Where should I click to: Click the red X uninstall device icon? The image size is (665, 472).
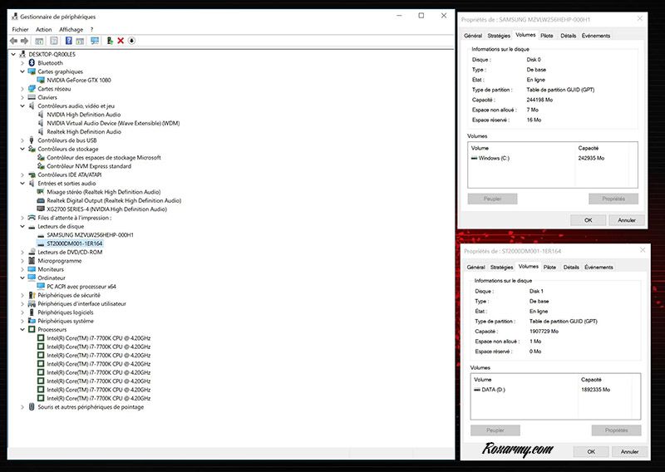121,40
